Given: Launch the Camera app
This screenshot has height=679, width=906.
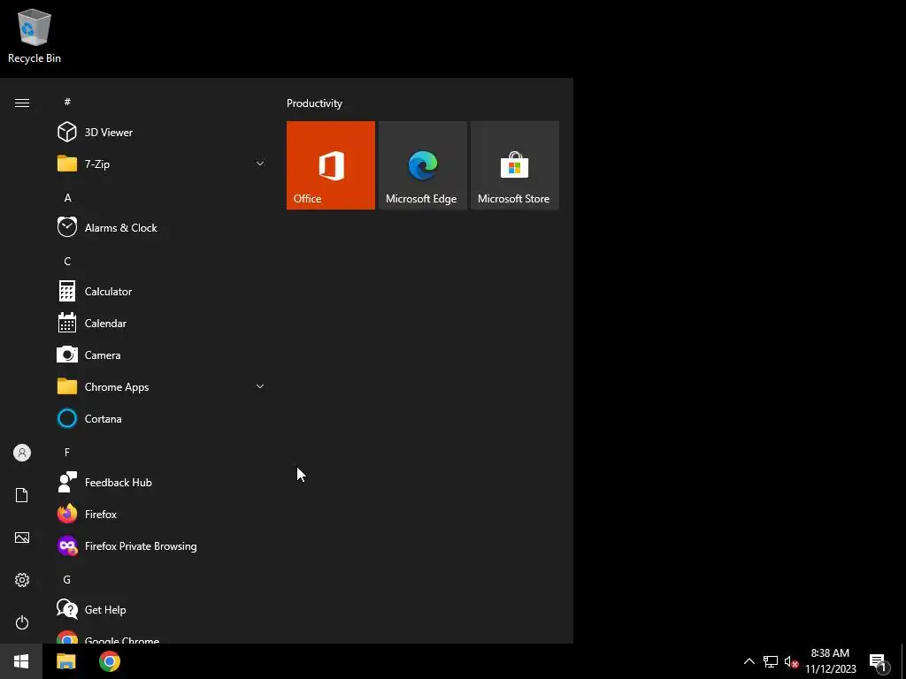Looking at the screenshot, I should (161, 355).
